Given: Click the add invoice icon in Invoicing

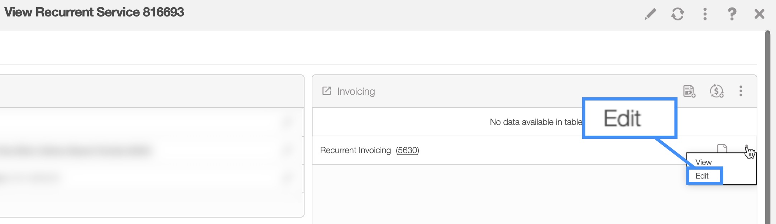Looking at the screenshot, I should [x=689, y=91].
